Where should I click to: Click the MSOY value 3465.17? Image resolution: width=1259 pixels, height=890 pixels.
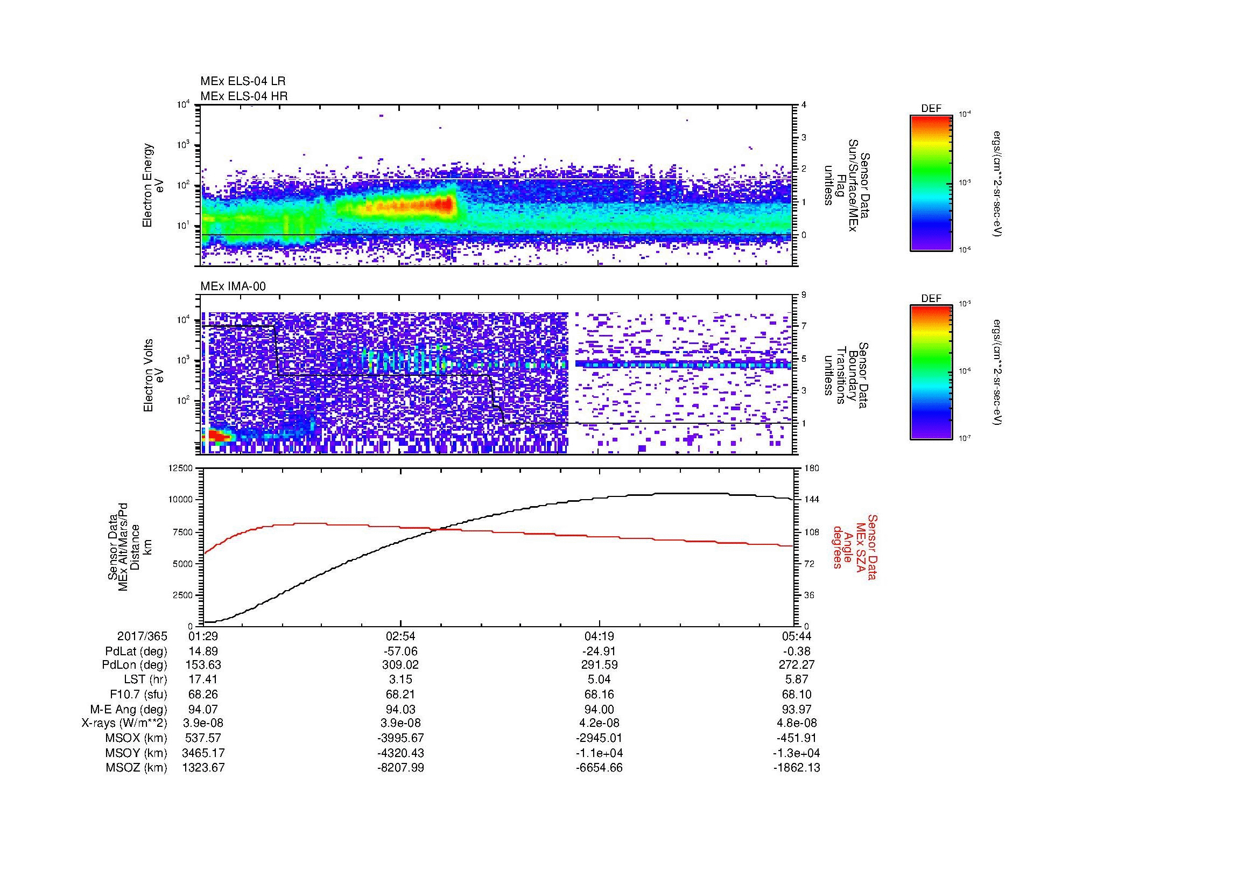click(x=203, y=753)
